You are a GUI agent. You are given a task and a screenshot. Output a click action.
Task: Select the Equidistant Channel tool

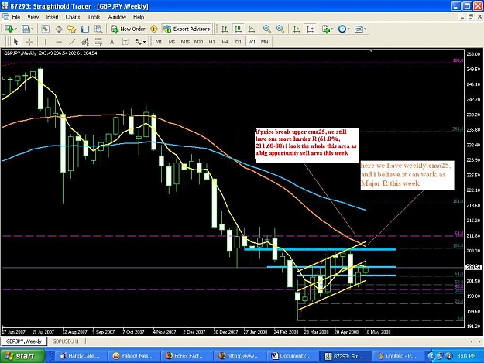[85, 41]
